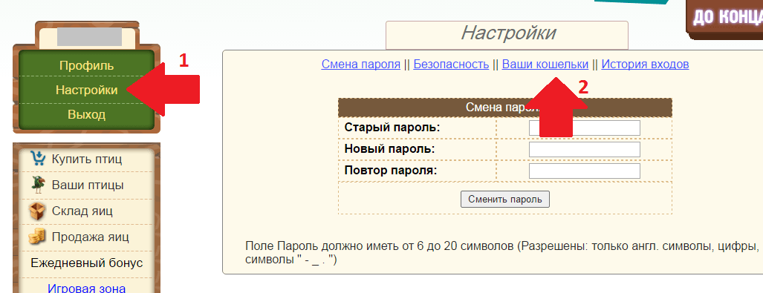Focus the Повтор пароля input field
The image size is (763, 293).
tap(585, 171)
